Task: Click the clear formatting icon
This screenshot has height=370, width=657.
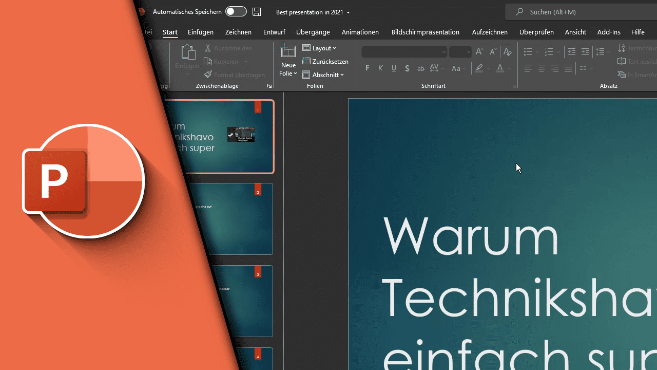Action: [508, 52]
